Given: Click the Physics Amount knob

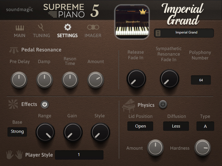Looking at the screenshot, I should tap(155, 148).
